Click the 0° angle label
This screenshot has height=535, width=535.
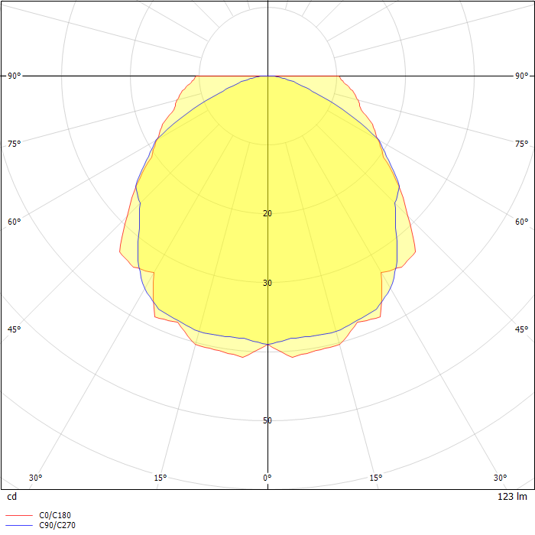[267, 478]
